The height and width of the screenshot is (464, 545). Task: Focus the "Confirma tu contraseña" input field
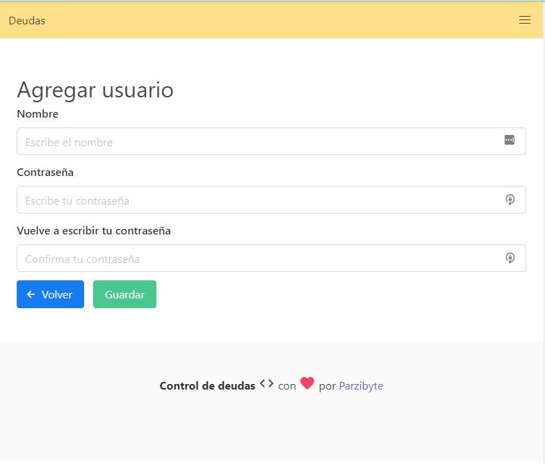(x=257, y=259)
